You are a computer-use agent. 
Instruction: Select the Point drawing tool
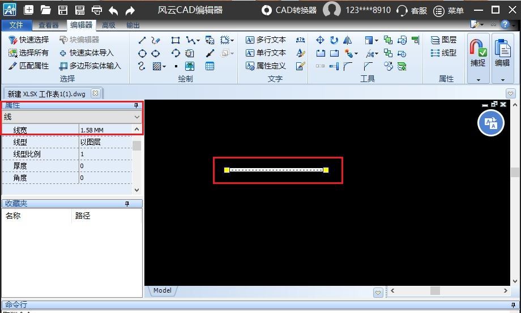pos(176,66)
